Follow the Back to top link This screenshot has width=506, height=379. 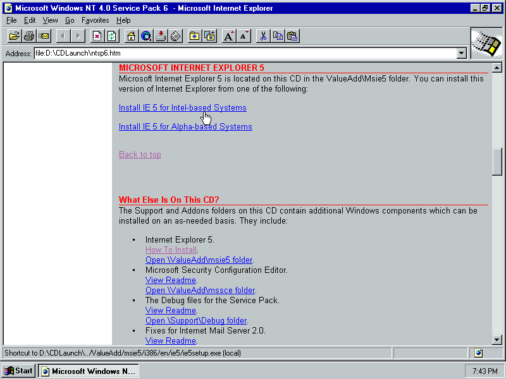(140, 155)
